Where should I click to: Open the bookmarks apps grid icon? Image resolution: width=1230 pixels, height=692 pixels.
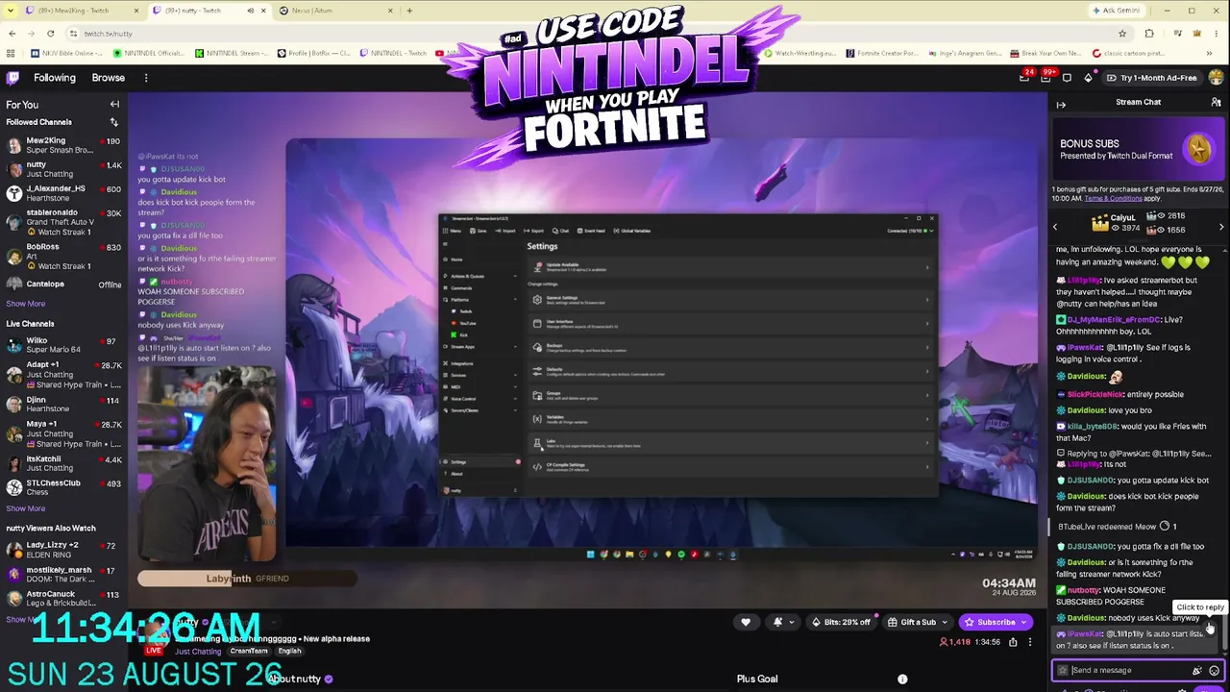point(12,53)
